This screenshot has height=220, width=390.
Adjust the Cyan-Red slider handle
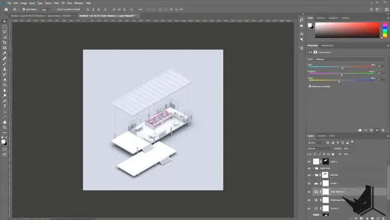coord(343,68)
